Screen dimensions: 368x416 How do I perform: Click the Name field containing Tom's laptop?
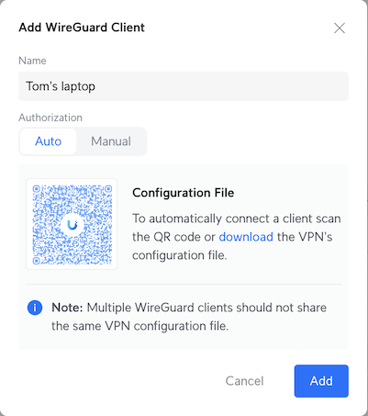pos(184,86)
